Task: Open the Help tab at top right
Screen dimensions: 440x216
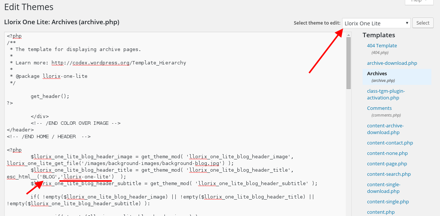Action: (x=419, y=1)
